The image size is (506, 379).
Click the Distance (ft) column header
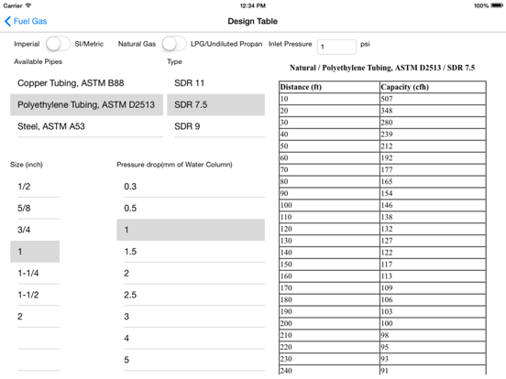click(x=329, y=87)
